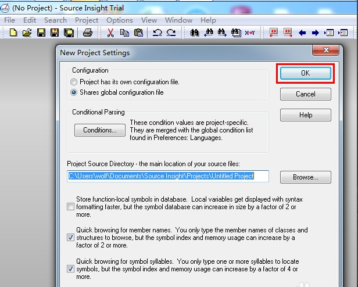Viewport: 358px width, 287px height.
Task: Click the Open file folder icon
Action: pos(27,33)
